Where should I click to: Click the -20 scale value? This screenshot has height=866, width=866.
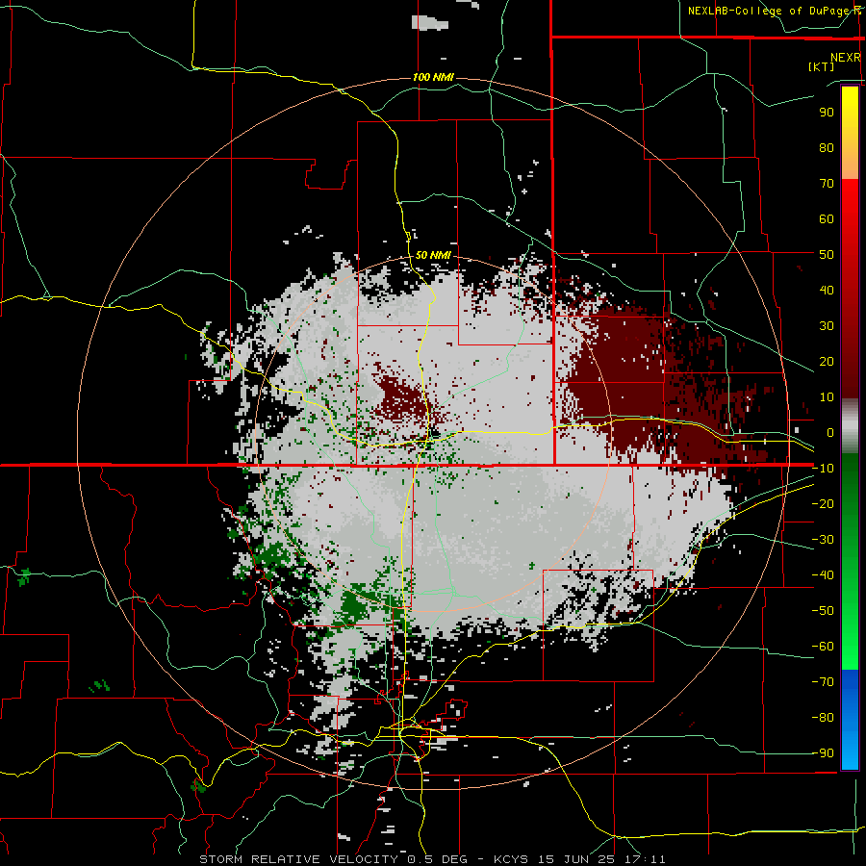(x=823, y=503)
